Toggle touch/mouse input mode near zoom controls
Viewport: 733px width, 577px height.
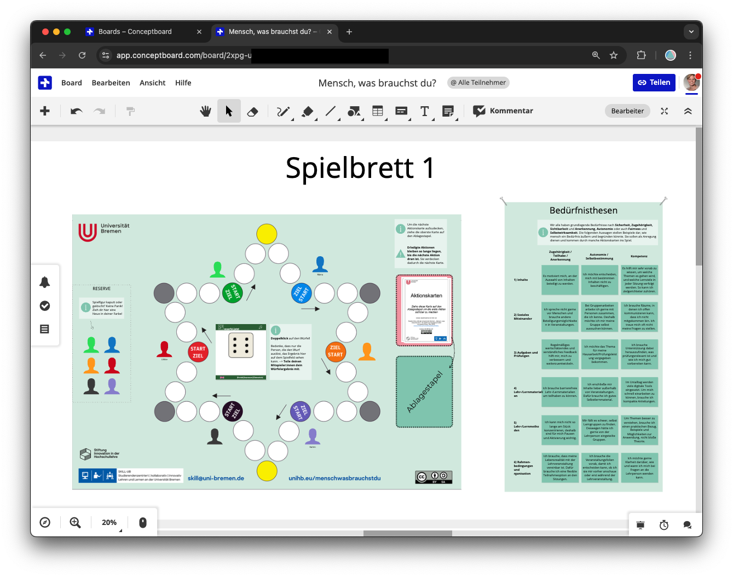(142, 522)
